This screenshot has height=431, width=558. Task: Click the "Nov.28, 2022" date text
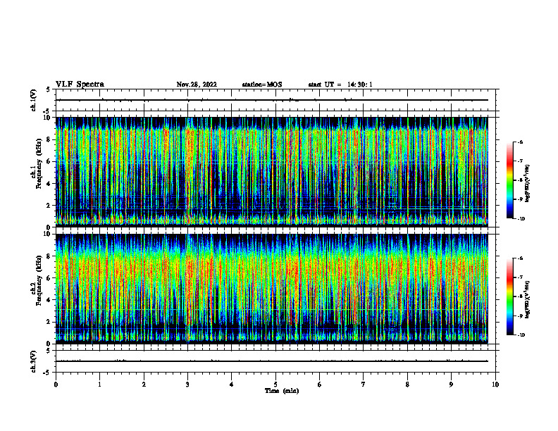pos(197,85)
